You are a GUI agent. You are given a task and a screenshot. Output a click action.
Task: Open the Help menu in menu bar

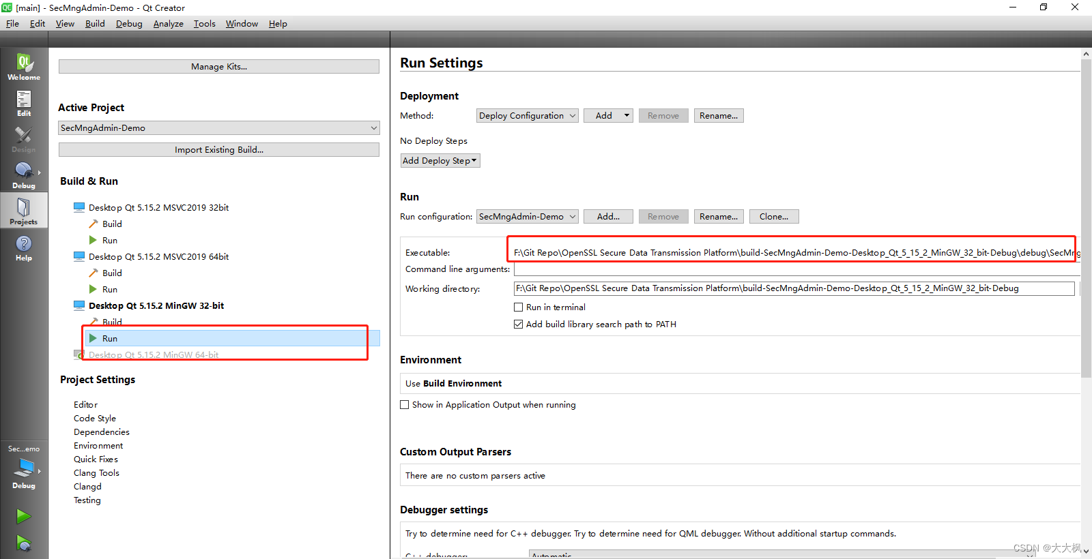coord(278,24)
